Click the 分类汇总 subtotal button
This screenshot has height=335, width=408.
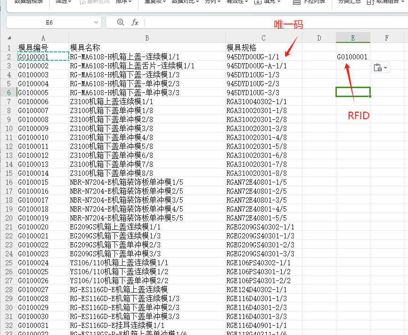point(349,2)
